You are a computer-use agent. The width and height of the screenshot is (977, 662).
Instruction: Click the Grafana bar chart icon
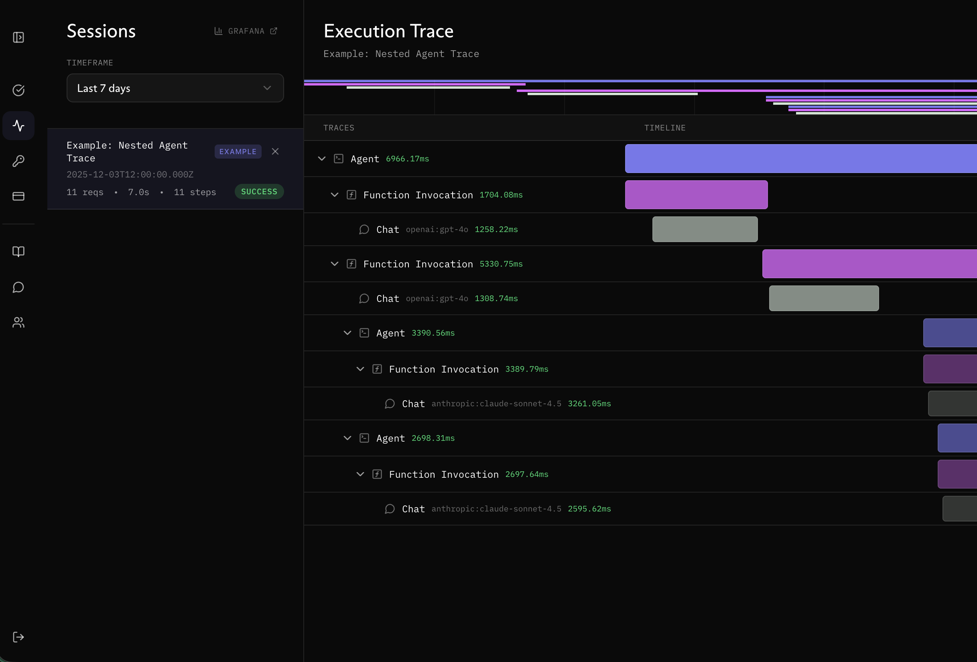[x=218, y=31]
